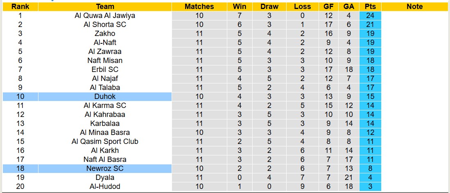Select the Draw column header
Image resolution: width=450 pixels, height=193 pixels.
click(269, 7)
